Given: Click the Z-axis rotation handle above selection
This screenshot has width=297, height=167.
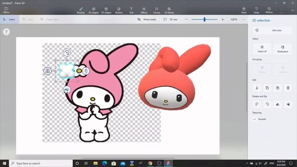Looking at the screenshot, I should tap(67, 52).
